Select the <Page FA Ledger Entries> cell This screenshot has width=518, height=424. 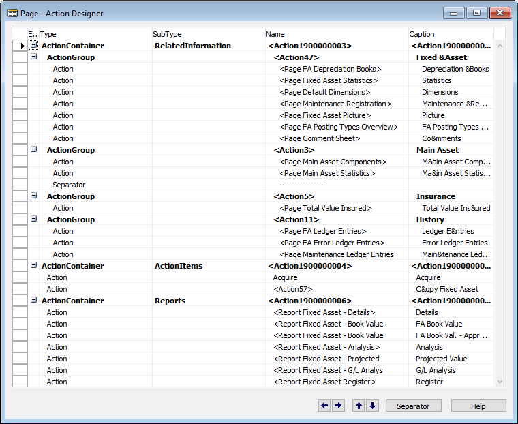pyautogui.click(x=337, y=231)
